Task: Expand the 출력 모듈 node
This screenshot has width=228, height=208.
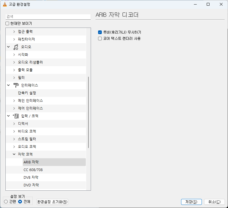Action: pyautogui.click(x=14, y=70)
